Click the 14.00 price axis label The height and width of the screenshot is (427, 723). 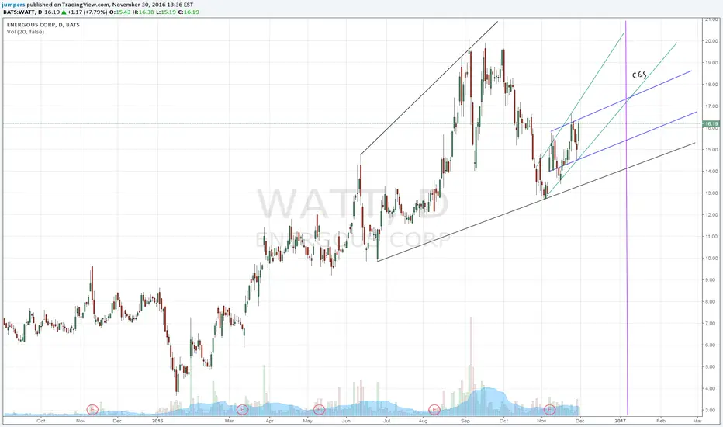tap(711, 172)
